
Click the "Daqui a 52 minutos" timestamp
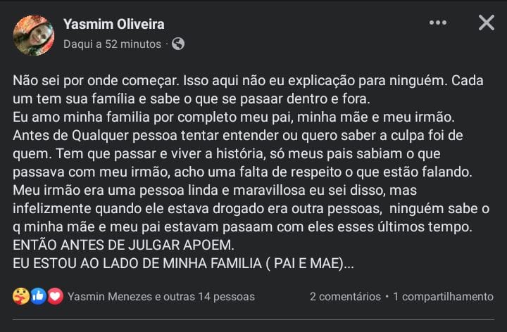click(x=113, y=44)
